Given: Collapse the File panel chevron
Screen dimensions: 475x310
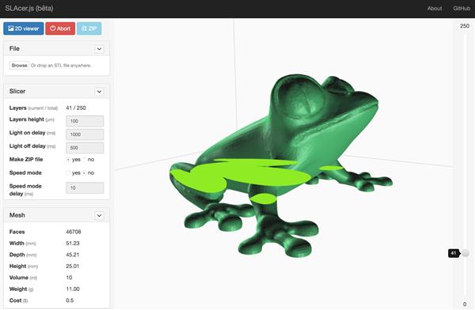Looking at the screenshot, I should 99,49.
